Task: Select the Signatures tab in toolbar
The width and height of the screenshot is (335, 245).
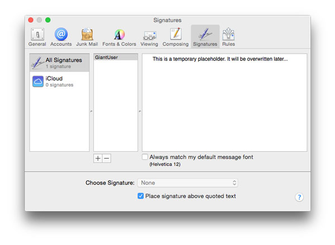Action: point(204,36)
